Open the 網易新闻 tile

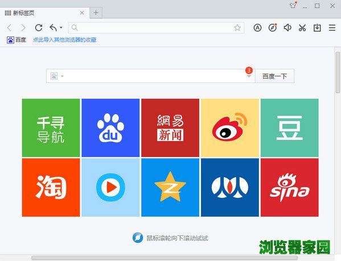click(x=170, y=128)
